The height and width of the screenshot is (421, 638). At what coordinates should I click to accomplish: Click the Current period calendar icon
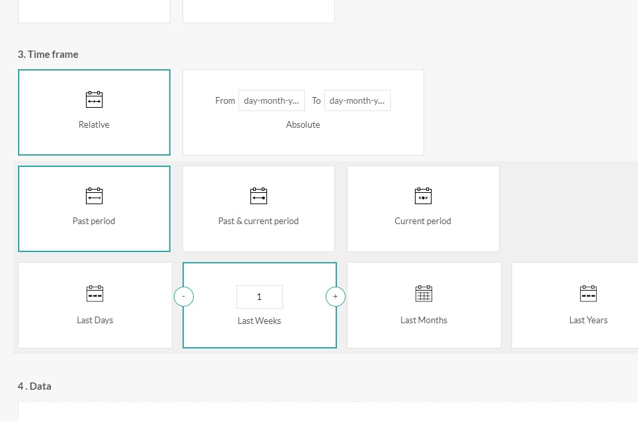click(x=423, y=196)
